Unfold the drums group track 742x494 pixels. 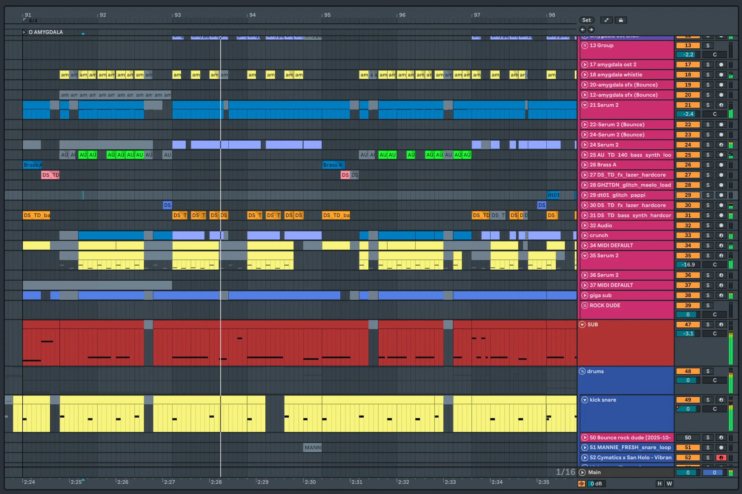tap(582, 372)
